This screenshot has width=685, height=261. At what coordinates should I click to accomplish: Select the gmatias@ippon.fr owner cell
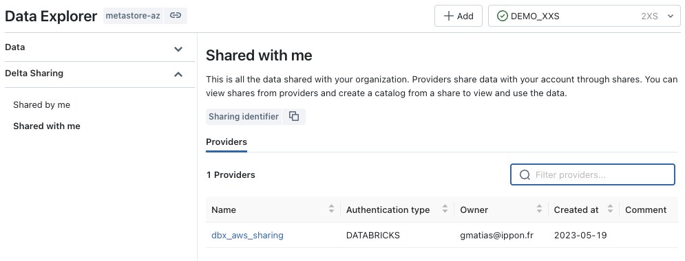click(x=497, y=236)
